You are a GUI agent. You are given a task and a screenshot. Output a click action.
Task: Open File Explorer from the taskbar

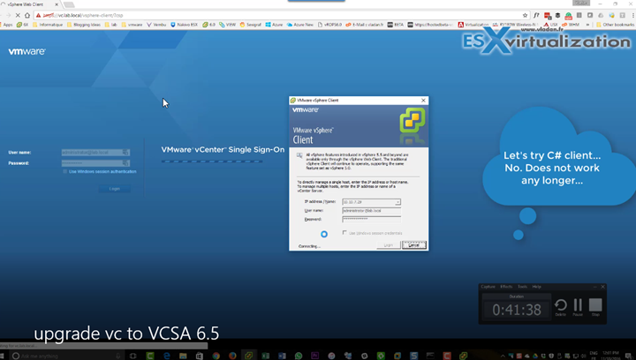coord(183,356)
